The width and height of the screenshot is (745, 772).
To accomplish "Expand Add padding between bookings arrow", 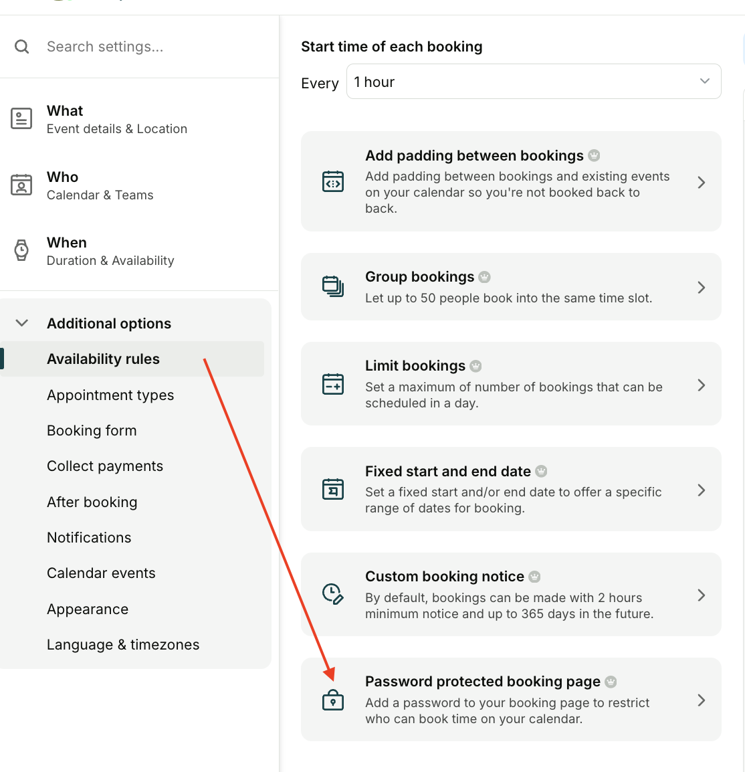I will pos(702,183).
